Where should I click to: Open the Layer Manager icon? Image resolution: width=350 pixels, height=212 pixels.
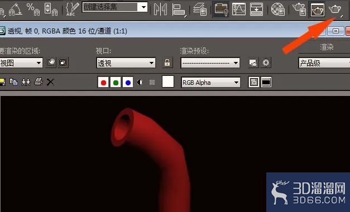[200, 9]
